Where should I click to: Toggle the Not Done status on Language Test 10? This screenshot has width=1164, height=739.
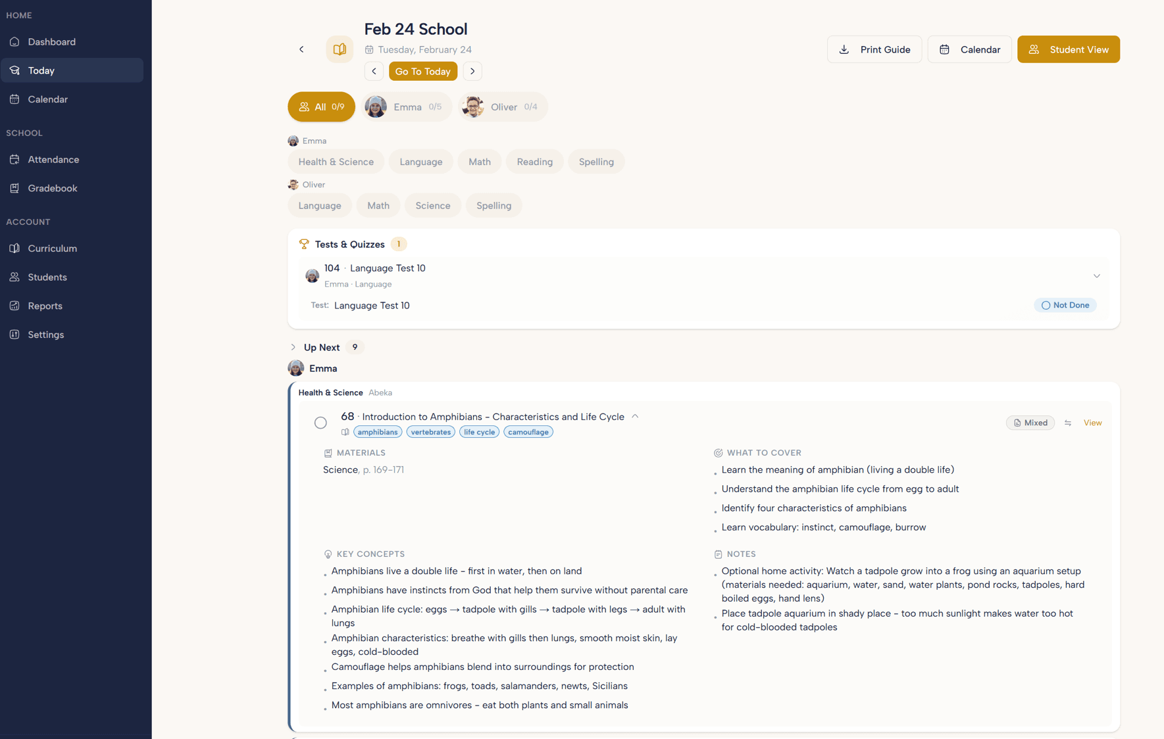1065,304
